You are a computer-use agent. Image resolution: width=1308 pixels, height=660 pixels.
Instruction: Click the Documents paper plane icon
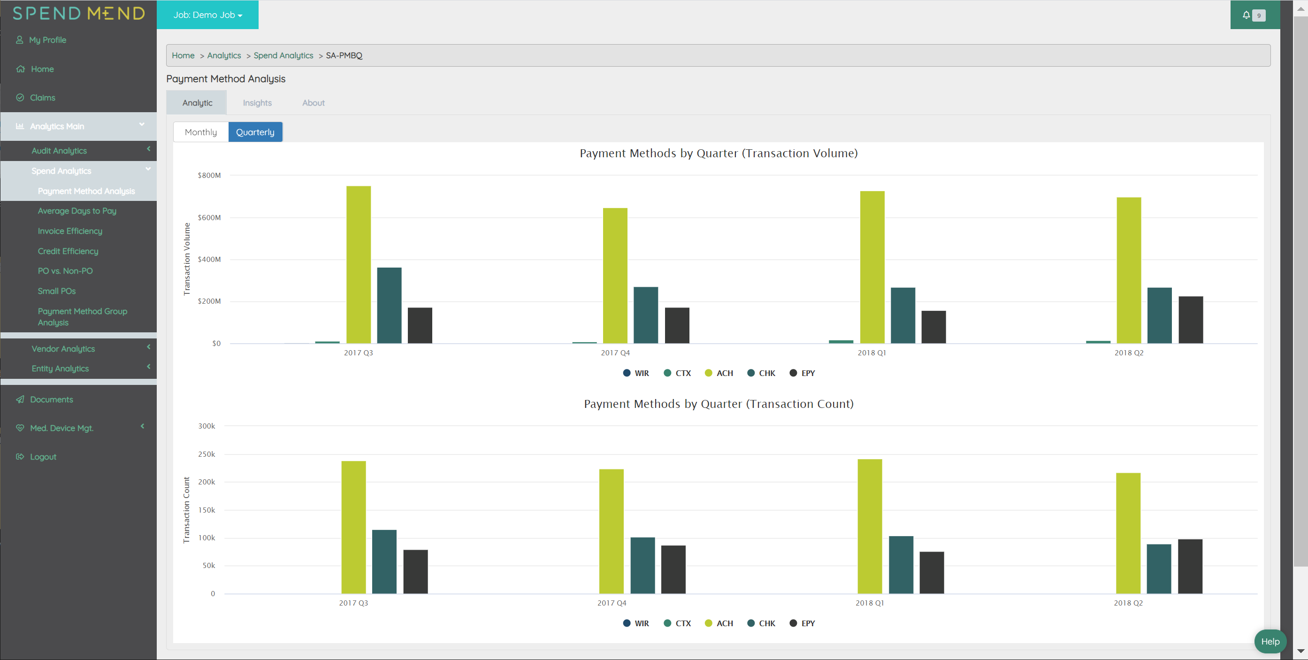(20, 399)
